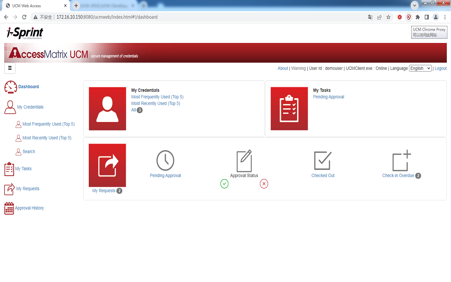Open Search in the sidebar
Screen dimensions: 451x282
coord(29,152)
